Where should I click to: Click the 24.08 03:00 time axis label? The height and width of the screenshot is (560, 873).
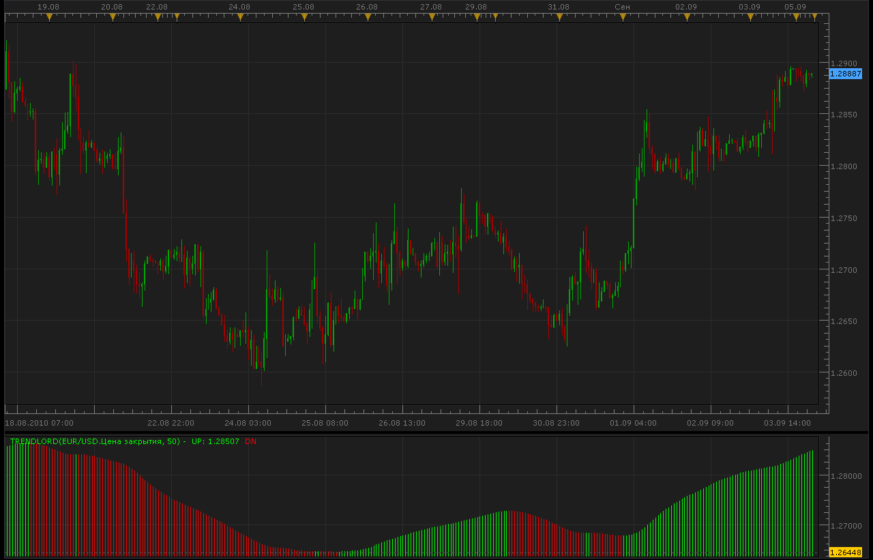click(248, 423)
